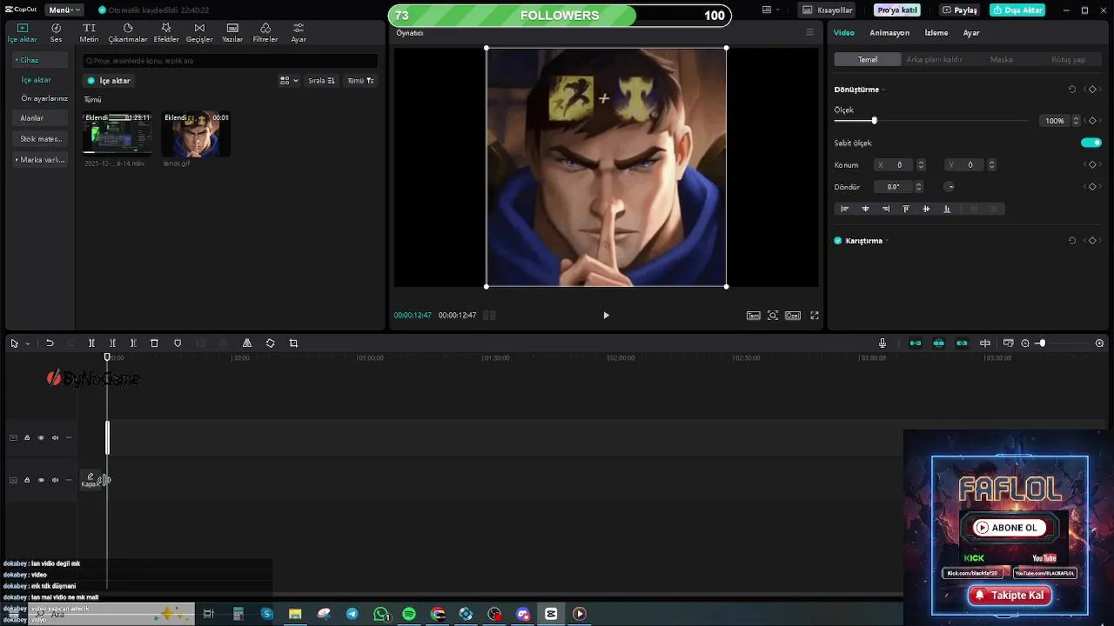The image size is (1114, 626).
Task: Play the preview video
Action: 606,316
